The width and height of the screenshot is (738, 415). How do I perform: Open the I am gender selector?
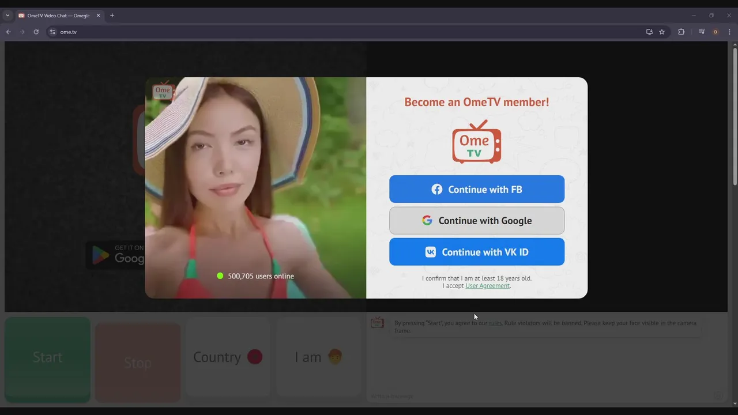(x=318, y=357)
